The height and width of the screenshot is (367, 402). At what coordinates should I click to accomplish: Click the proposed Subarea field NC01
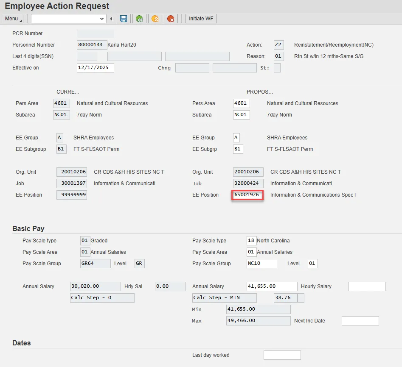pyautogui.click(x=241, y=115)
